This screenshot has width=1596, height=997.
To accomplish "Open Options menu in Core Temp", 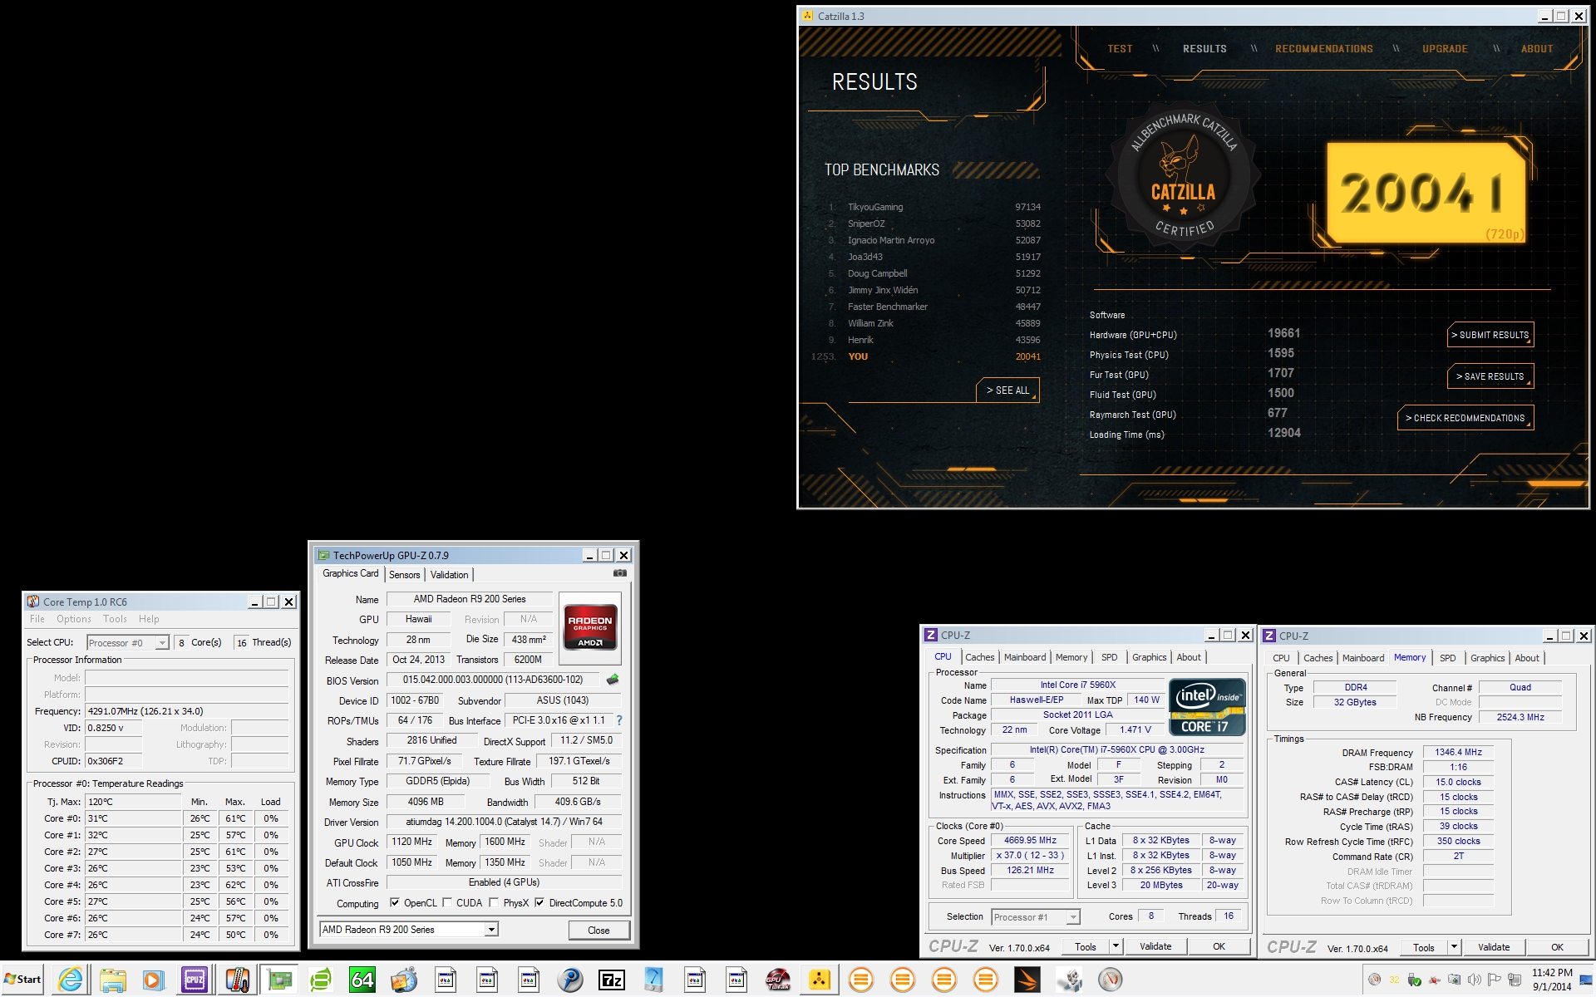I will point(74,619).
